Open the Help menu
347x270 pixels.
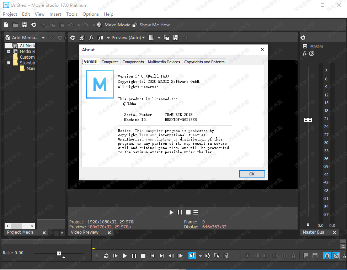(x=108, y=14)
